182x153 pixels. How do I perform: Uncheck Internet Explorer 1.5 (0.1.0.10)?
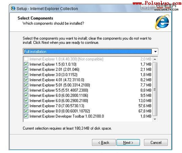(26, 64)
